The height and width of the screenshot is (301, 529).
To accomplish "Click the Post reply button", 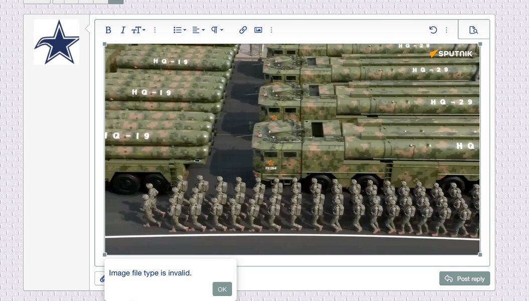I will pyautogui.click(x=464, y=279).
